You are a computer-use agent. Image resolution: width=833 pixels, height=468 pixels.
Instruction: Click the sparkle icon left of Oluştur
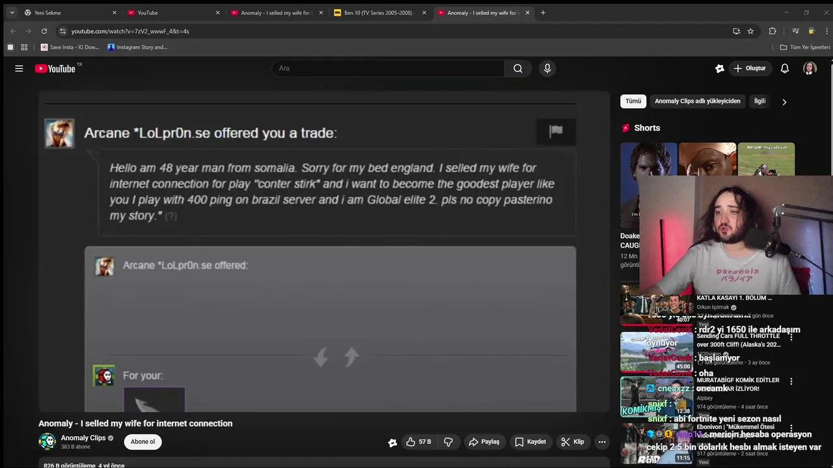[720, 68]
